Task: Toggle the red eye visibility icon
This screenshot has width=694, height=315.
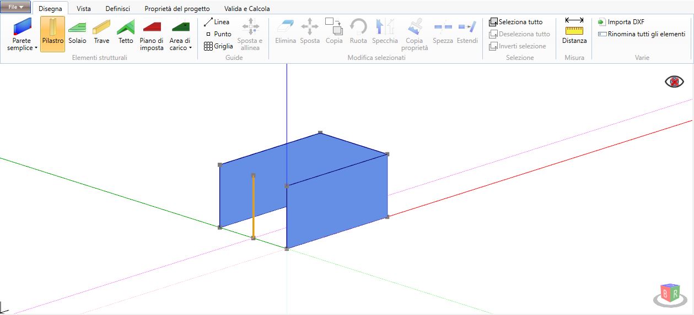Action: 674,82
